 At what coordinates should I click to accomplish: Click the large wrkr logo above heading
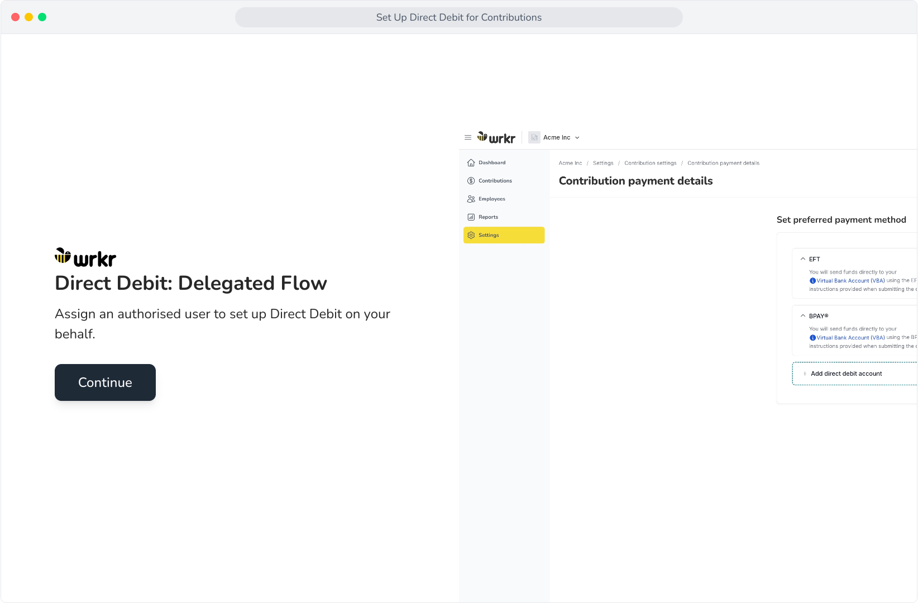point(85,258)
